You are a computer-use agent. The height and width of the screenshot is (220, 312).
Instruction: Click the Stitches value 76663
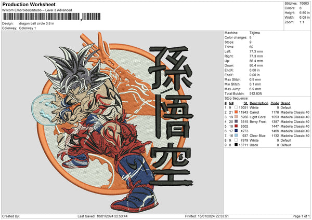click(304, 4)
